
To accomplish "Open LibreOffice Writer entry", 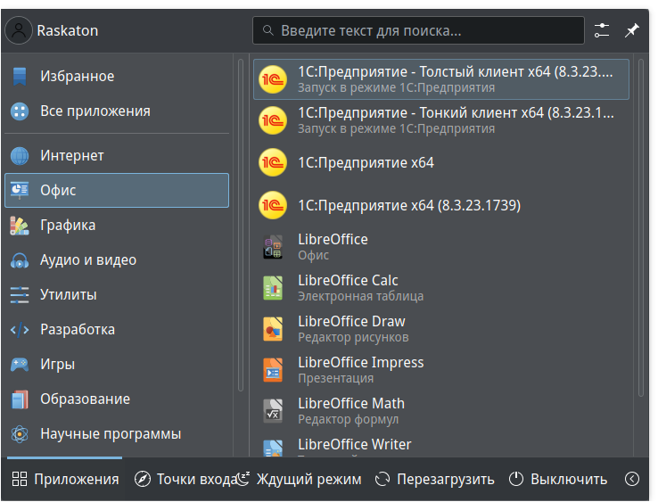I will click(441, 445).
